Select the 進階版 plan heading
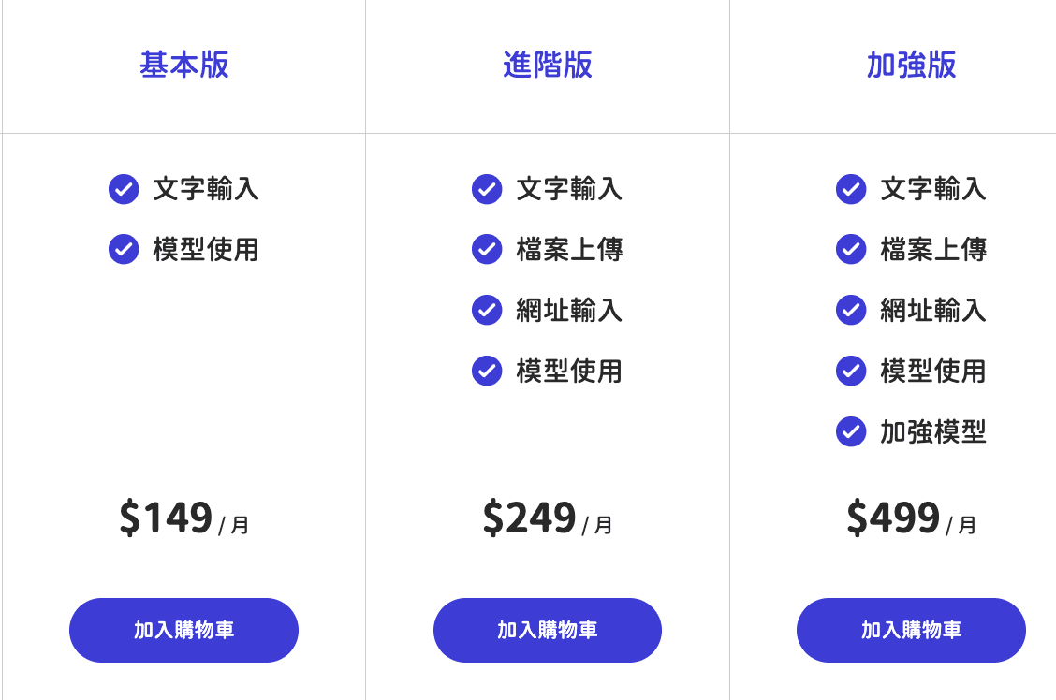Viewport: 1056px width, 700px height. (548, 66)
